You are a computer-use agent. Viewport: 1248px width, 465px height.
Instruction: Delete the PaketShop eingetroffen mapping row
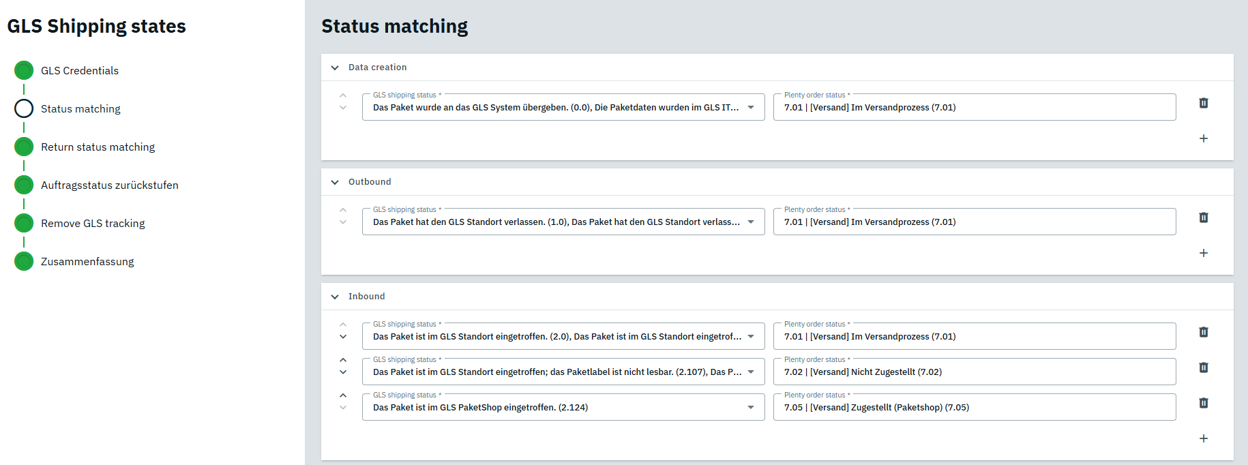pos(1203,403)
